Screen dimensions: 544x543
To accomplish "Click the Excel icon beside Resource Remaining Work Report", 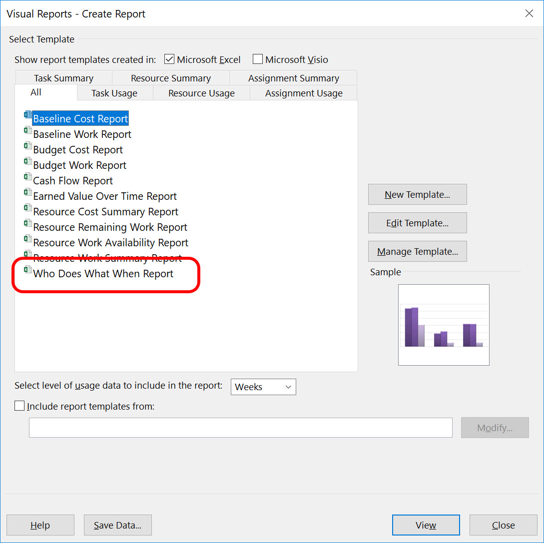I will pos(28,223).
